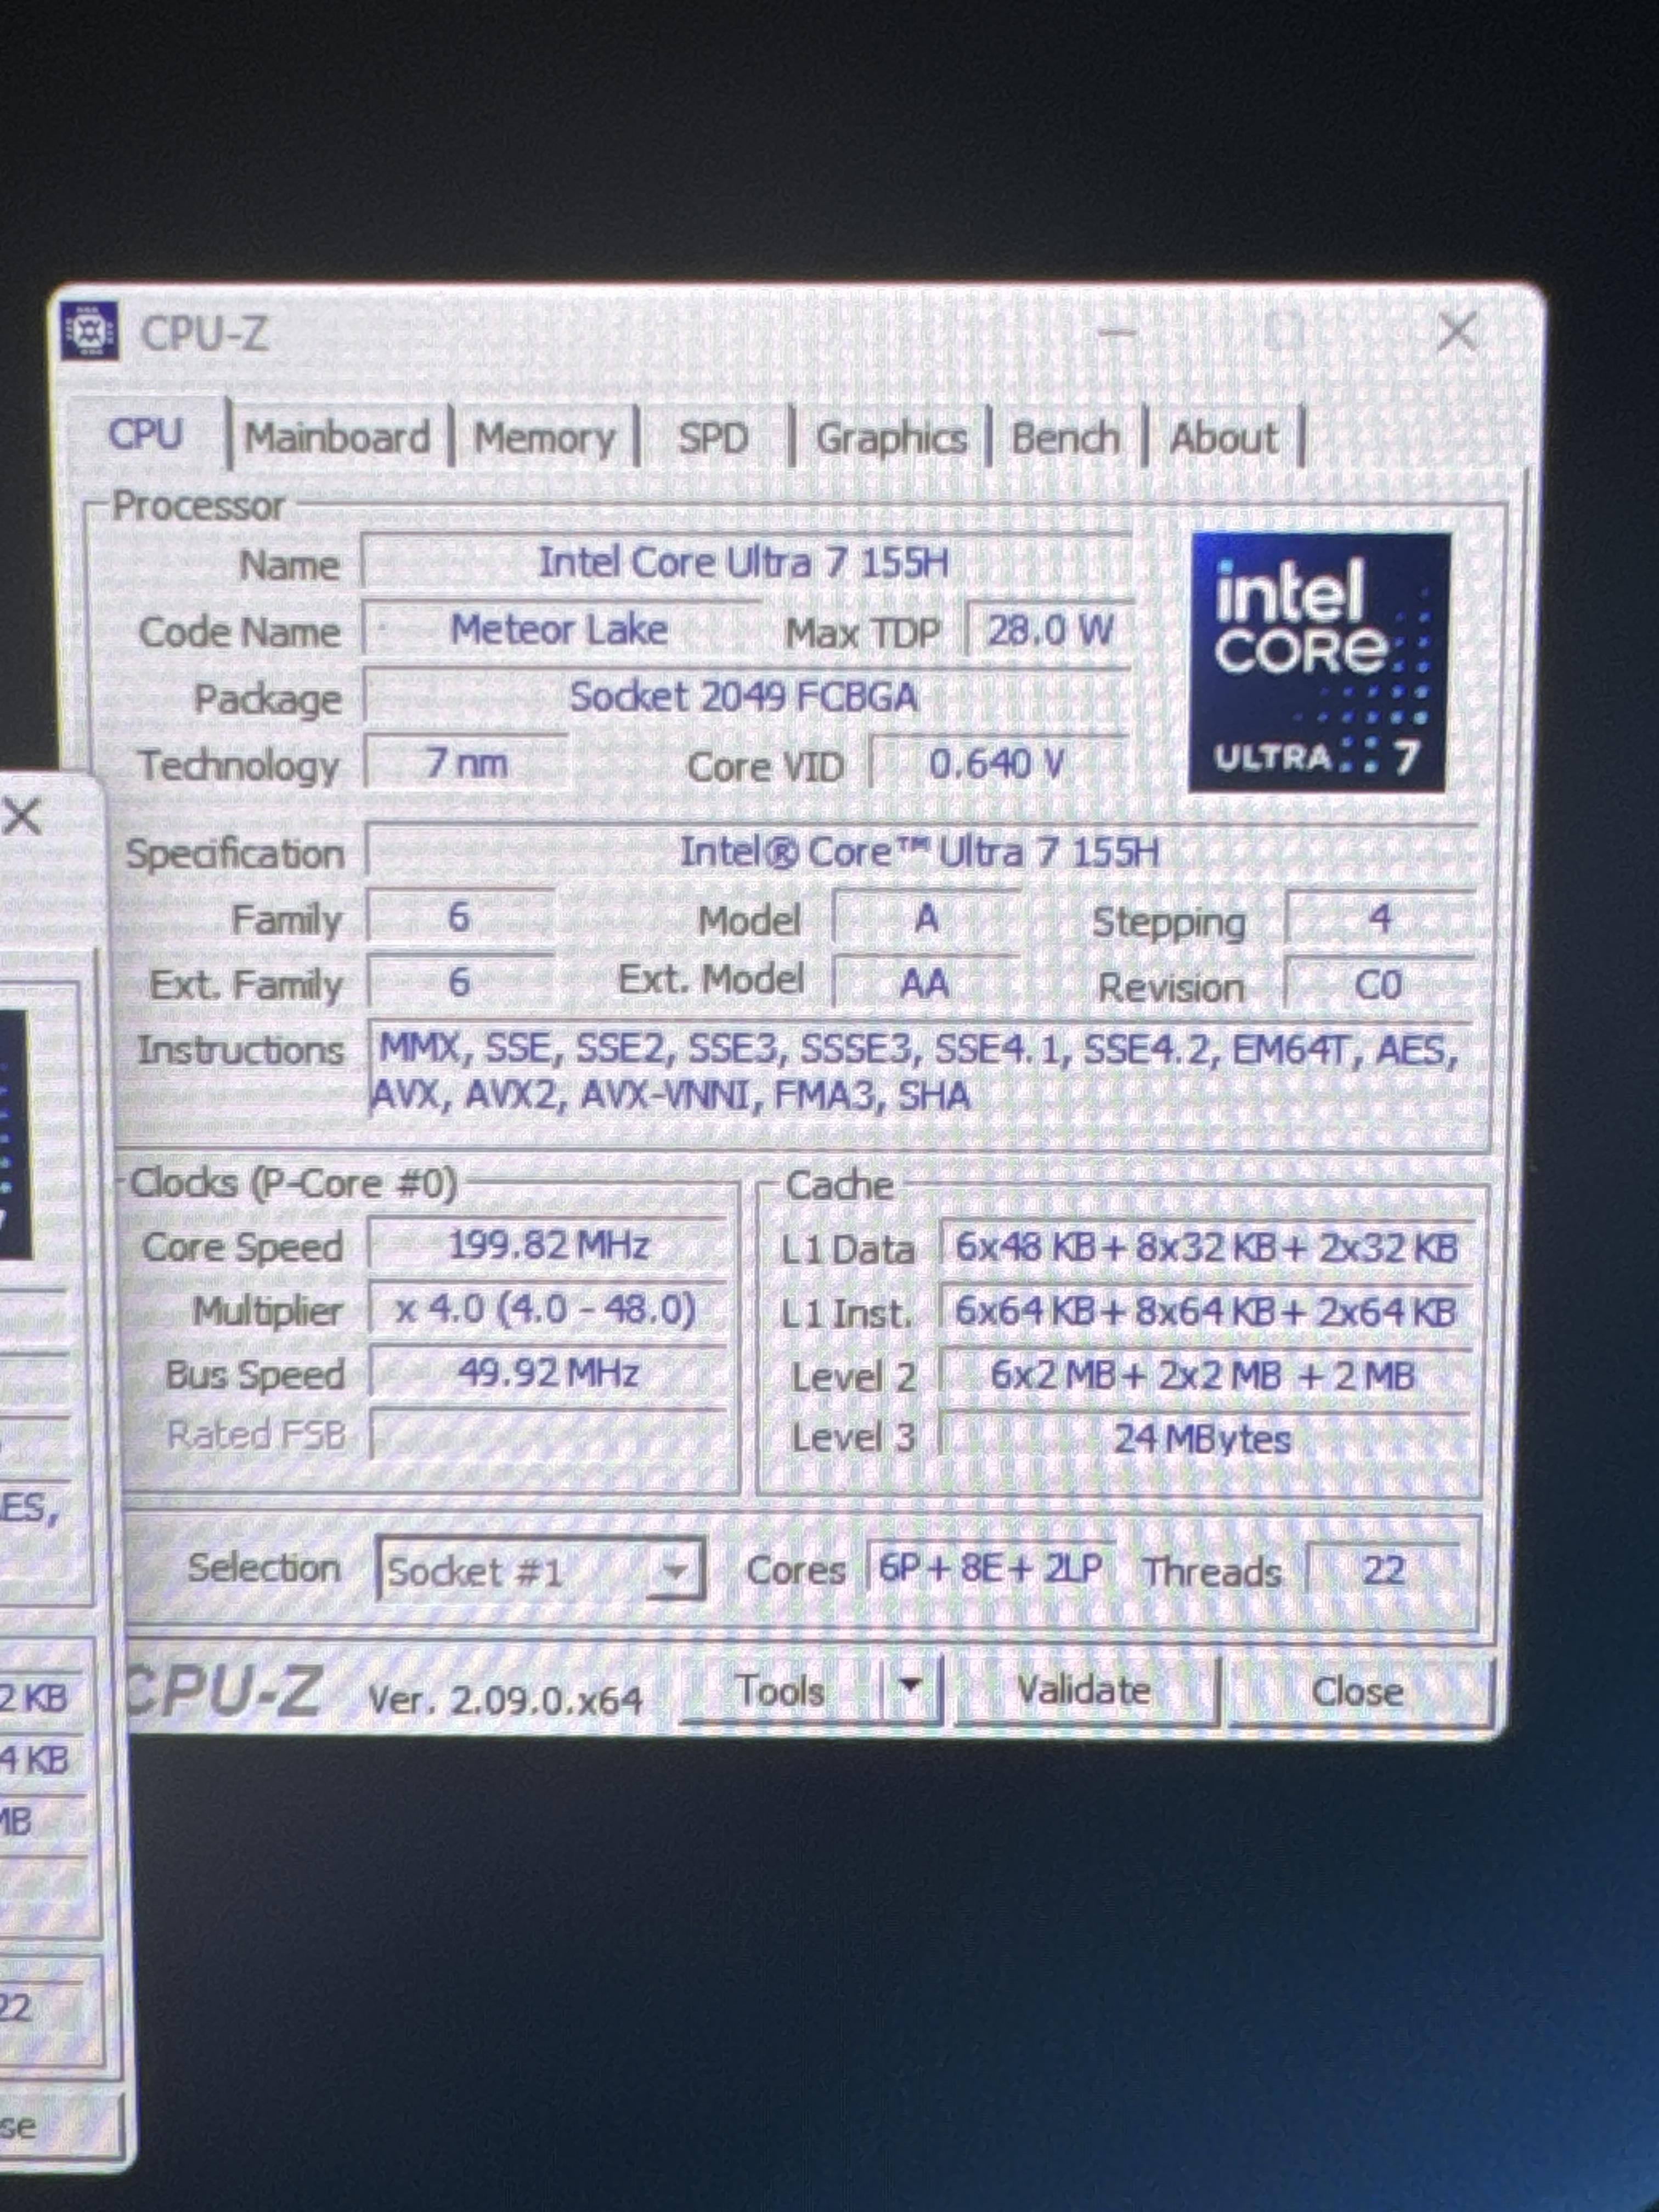Select the CPU tab
The height and width of the screenshot is (2212, 1659).
tap(146, 434)
